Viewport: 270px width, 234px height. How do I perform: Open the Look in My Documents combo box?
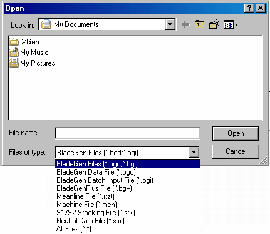pyautogui.click(x=106, y=24)
